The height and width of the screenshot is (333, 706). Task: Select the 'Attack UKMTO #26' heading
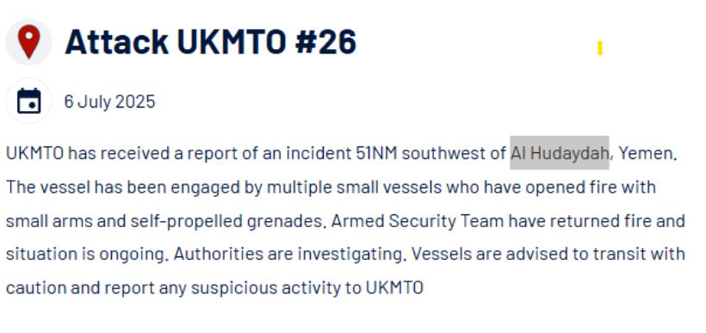[211, 41]
